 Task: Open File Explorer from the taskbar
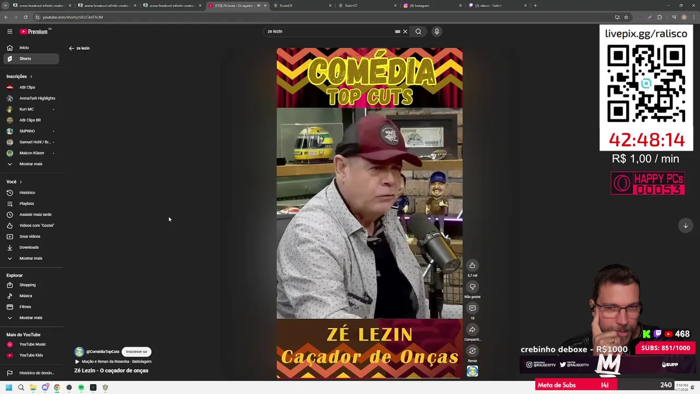tap(33, 387)
